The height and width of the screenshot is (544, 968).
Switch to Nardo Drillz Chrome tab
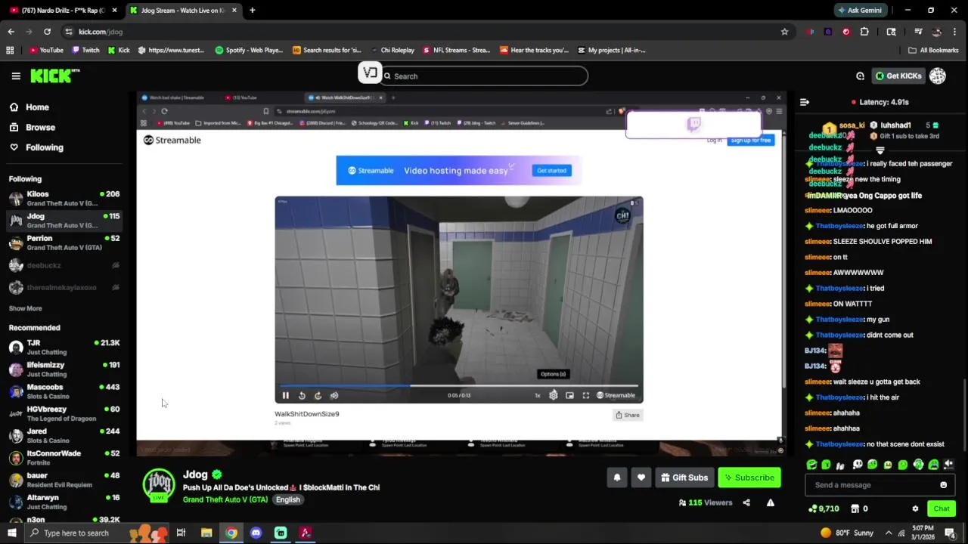tap(61, 11)
